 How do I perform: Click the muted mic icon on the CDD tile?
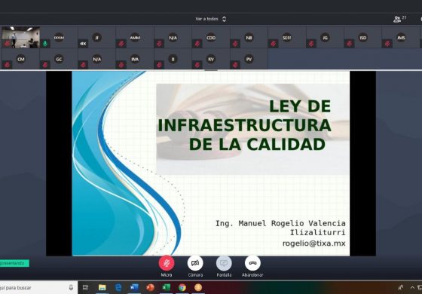click(197, 44)
